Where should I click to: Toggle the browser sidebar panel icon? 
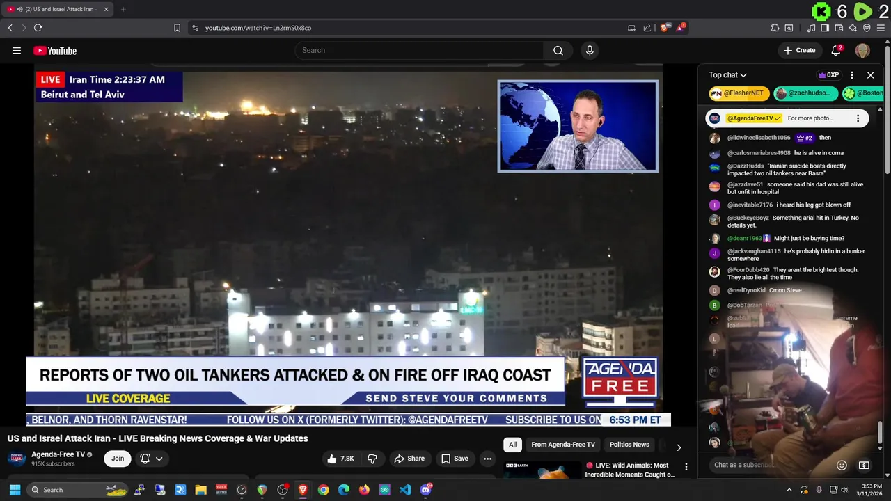point(825,28)
